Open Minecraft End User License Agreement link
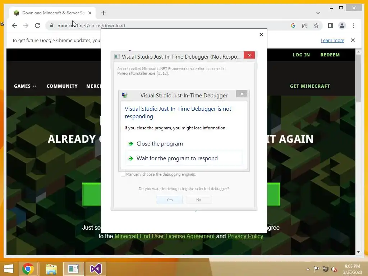368x276 pixels. (165, 236)
